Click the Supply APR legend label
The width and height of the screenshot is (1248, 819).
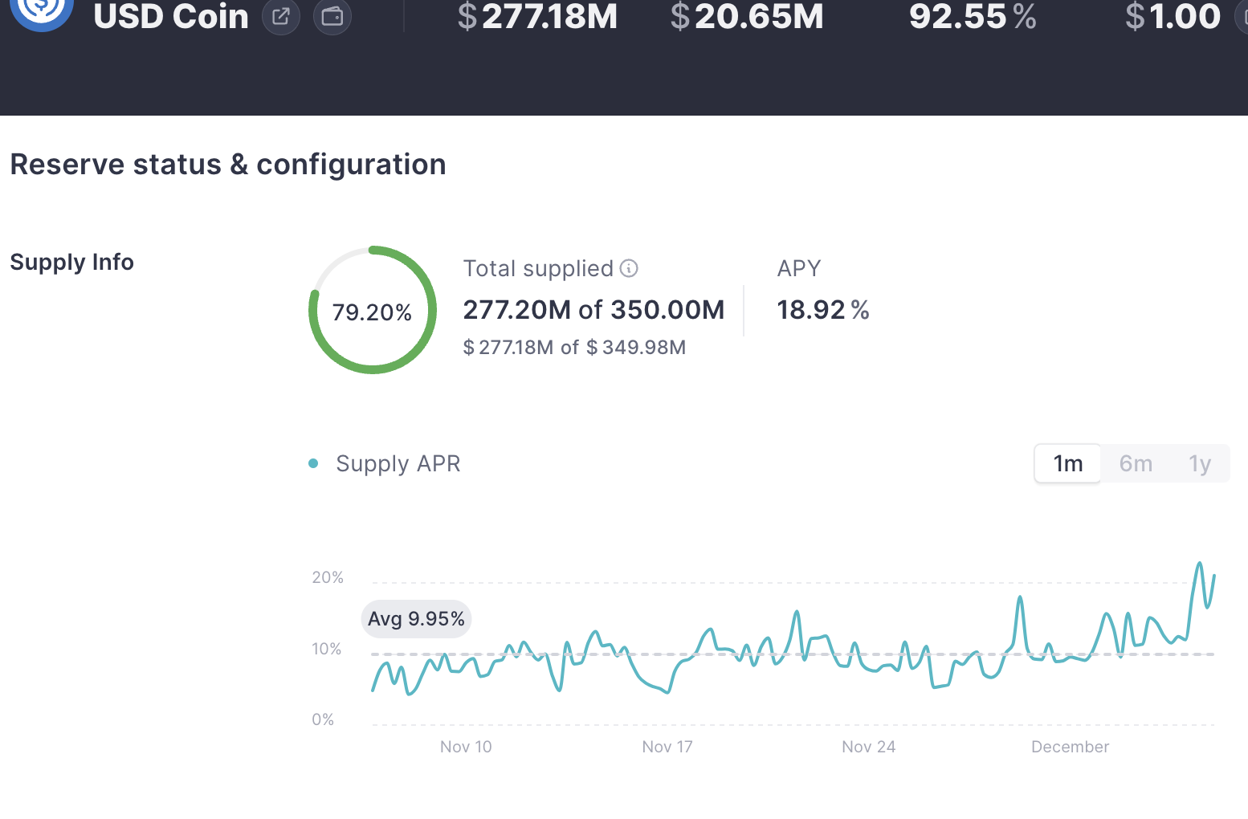(398, 463)
